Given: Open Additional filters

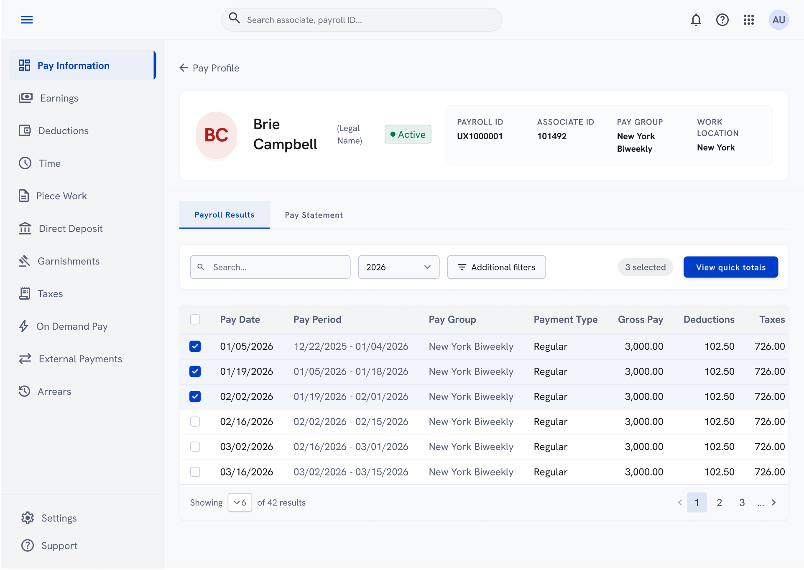Looking at the screenshot, I should [x=496, y=267].
